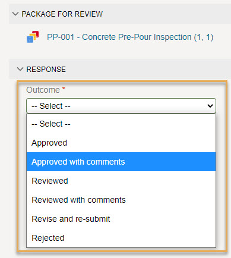Select the Rejected outcome option
This screenshot has width=231, height=258.
pos(121,238)
